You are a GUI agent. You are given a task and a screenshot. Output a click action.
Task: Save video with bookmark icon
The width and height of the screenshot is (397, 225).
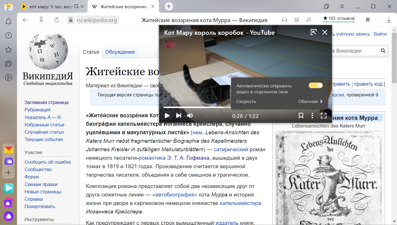click(x=301, y=116)
